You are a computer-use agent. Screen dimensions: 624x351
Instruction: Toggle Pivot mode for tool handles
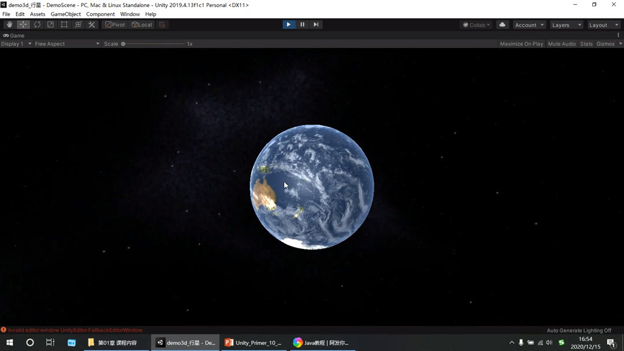point(114,24)
